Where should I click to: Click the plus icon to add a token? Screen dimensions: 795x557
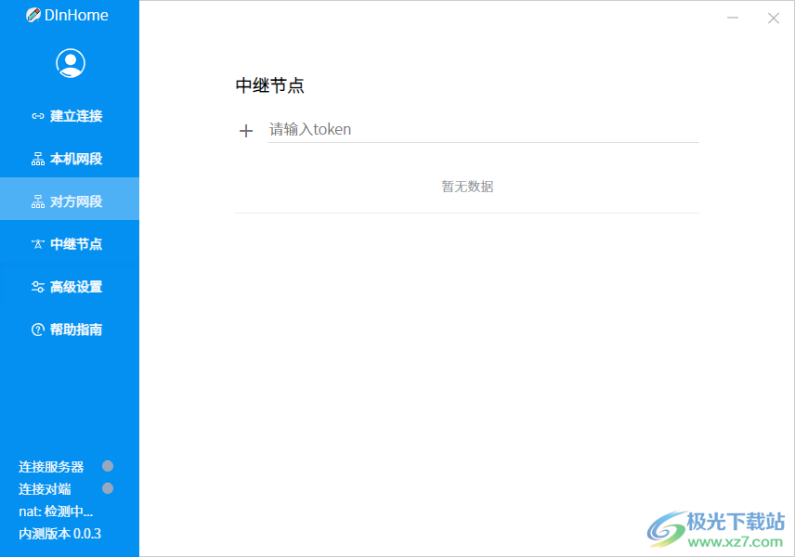pos(245,130)
